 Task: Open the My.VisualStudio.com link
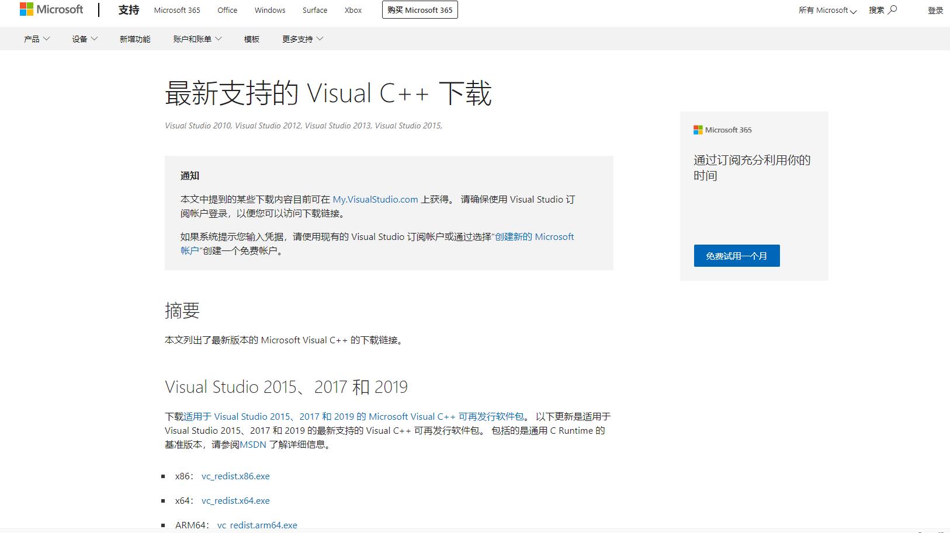click(375, 200)
